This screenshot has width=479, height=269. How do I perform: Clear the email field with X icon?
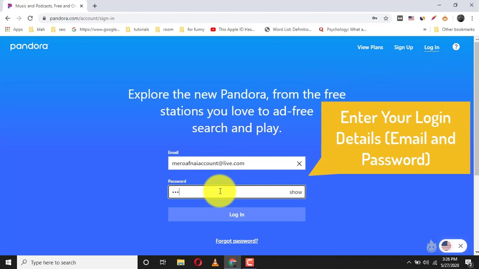299,163
